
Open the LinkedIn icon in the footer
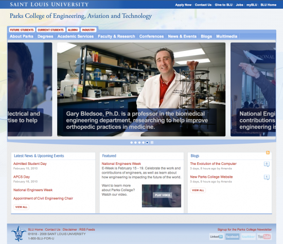pos(216,236)
